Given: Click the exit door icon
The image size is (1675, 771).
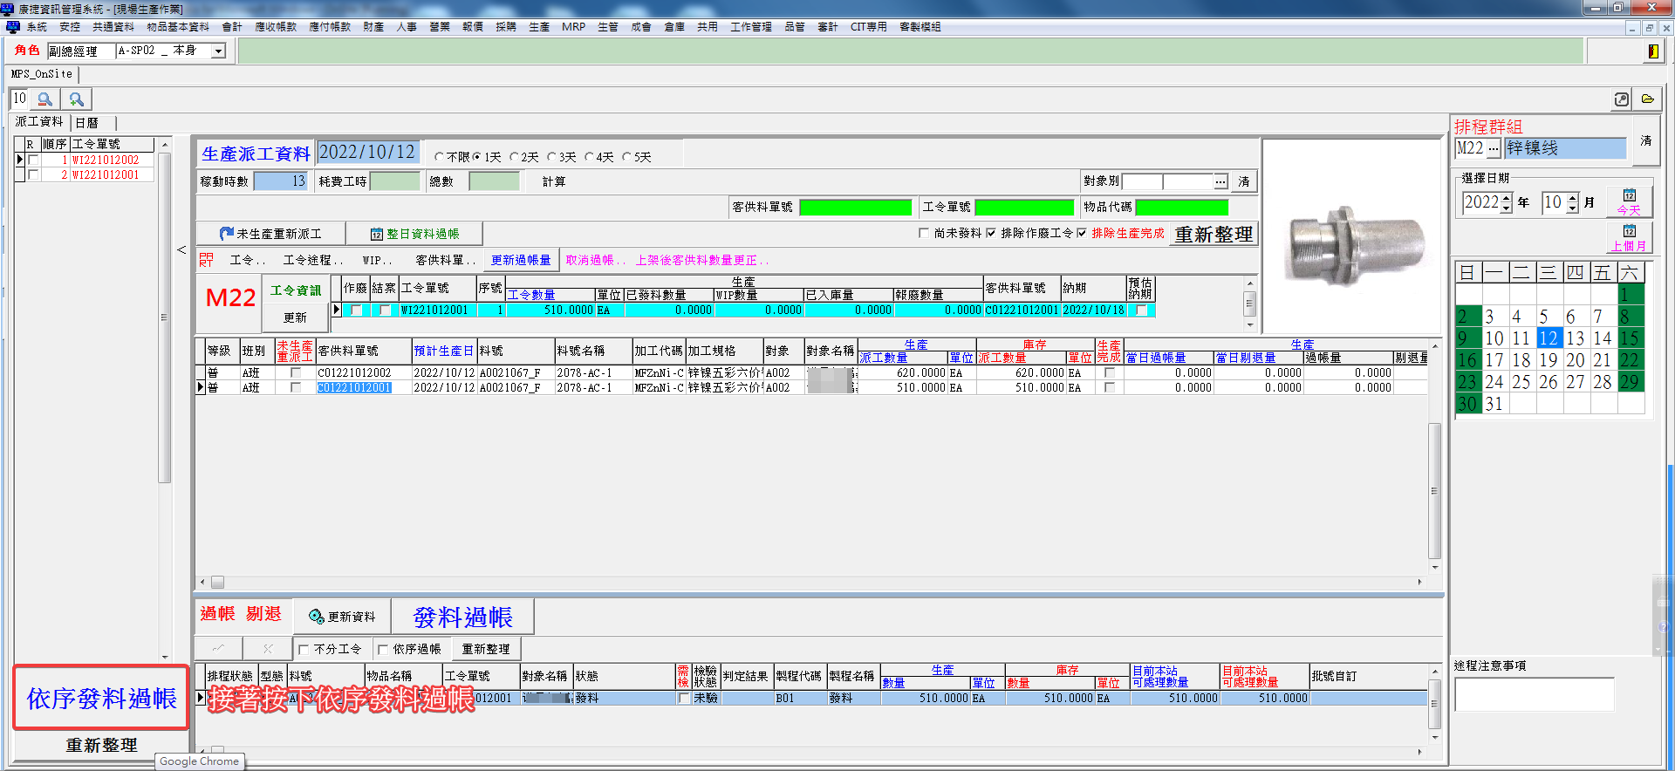Looking at the screenshot, I should 1652,51.
